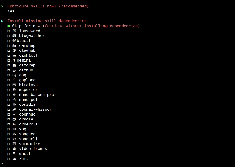
Task: Enable the nano-banana-pro checkbox
Action: click(9, 95)
